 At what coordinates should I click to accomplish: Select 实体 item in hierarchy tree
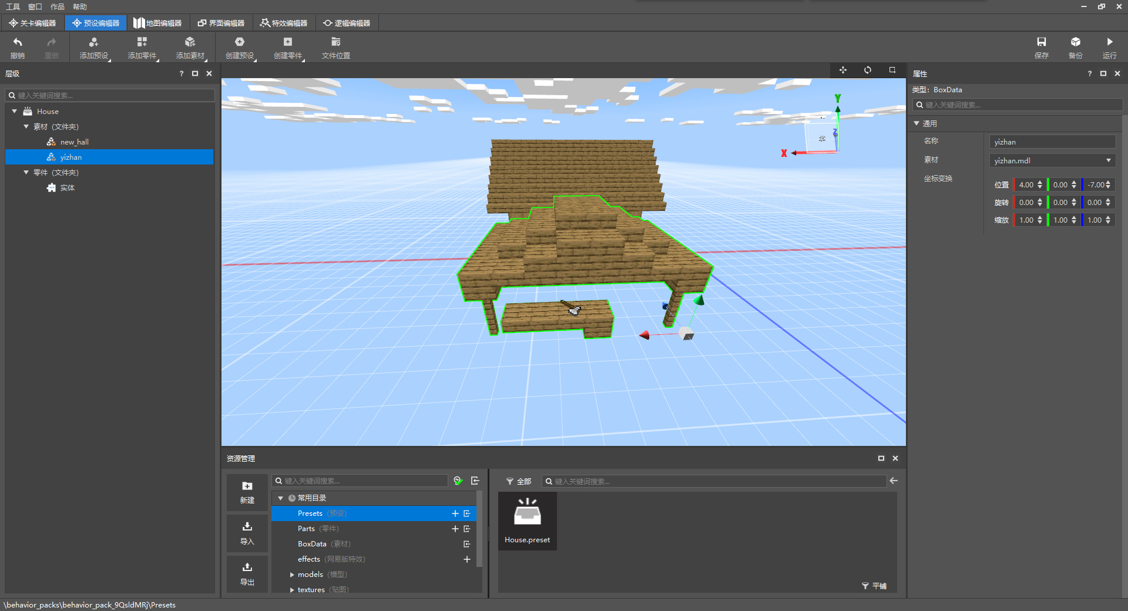pyautogui.click(x=67, y=188)
